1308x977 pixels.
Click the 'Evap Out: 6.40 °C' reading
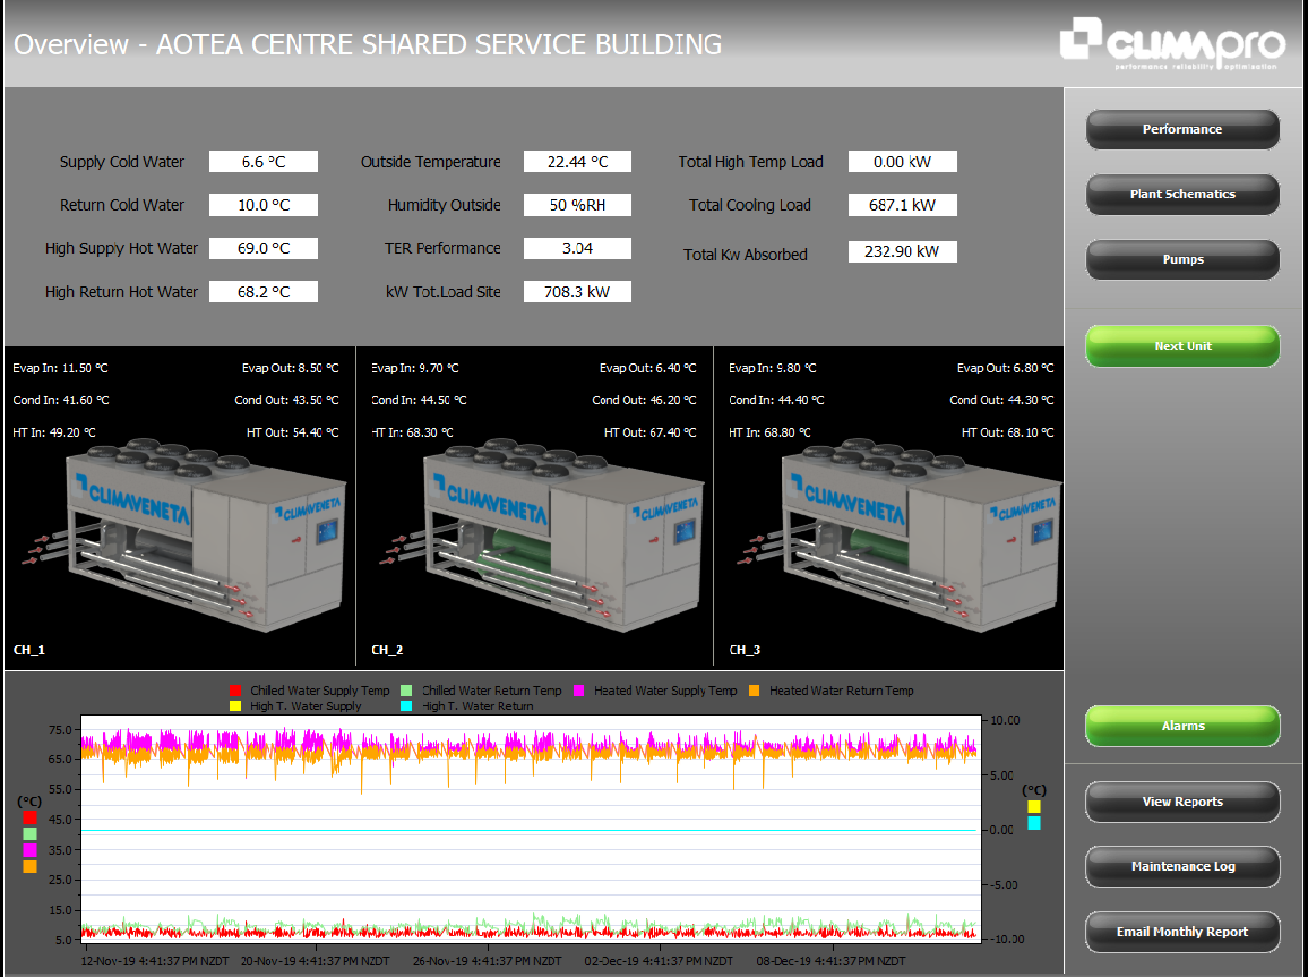(648, 368)
